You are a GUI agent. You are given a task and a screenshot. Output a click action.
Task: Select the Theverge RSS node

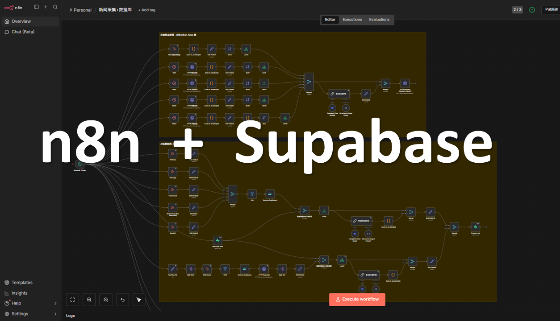click(172, 172)
